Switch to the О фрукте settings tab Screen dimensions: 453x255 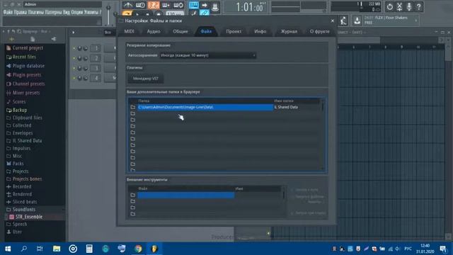tap(319, 31)
